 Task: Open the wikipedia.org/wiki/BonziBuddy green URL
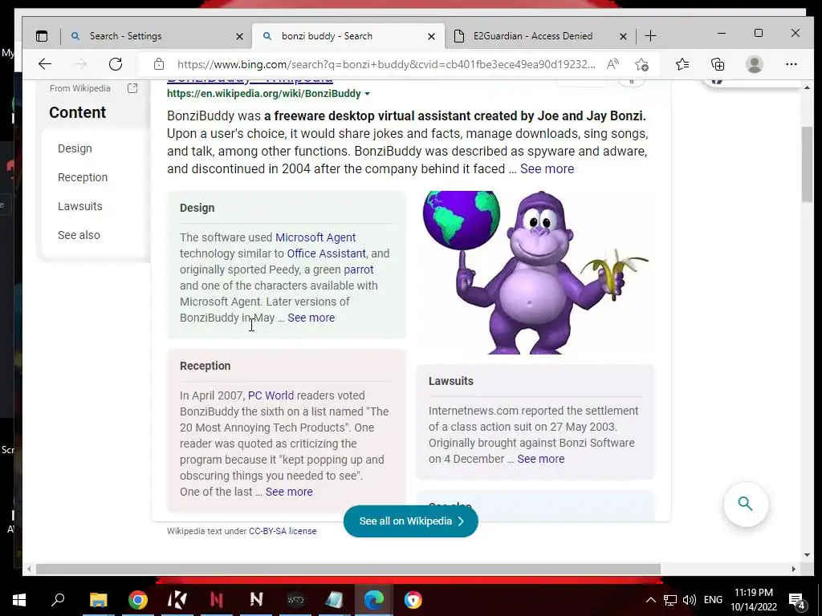point(263,94)
